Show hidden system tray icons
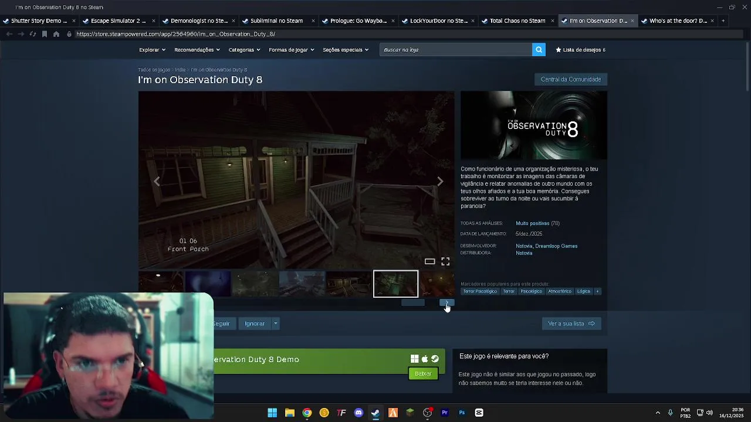Image resolution: width=751 pixels, height=422 pixels. click(x=658, y=413)
